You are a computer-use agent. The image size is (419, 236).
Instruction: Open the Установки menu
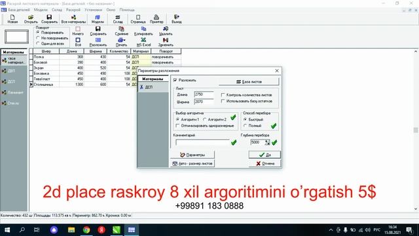[x=93, y=10]
